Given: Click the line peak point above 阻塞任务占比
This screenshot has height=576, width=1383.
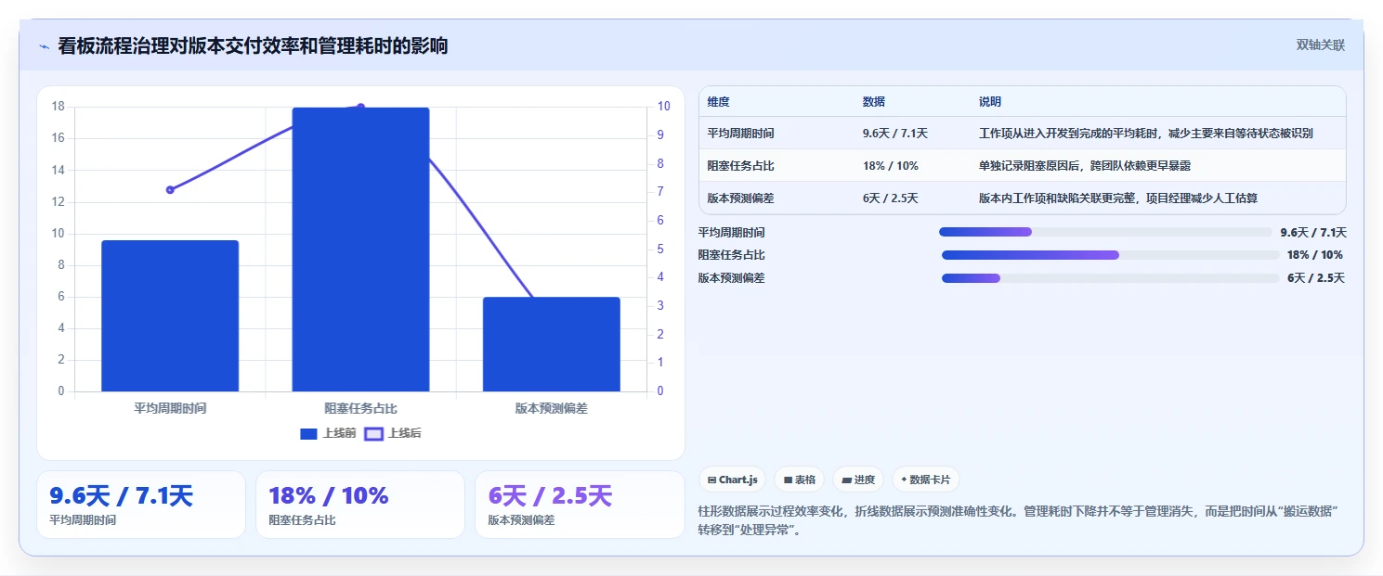Looking at the screenshot, I should tap(360, 108).
